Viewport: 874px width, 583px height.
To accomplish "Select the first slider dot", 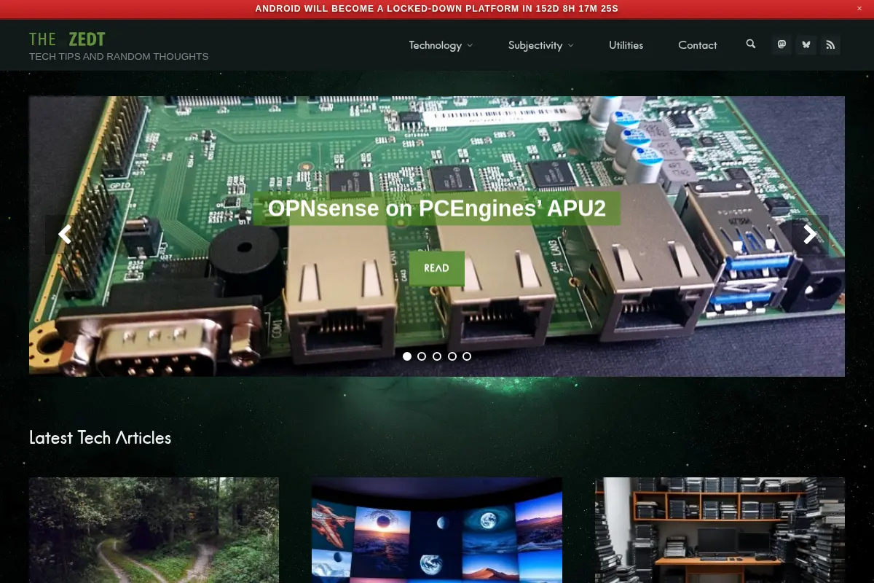I will point(407,356).
